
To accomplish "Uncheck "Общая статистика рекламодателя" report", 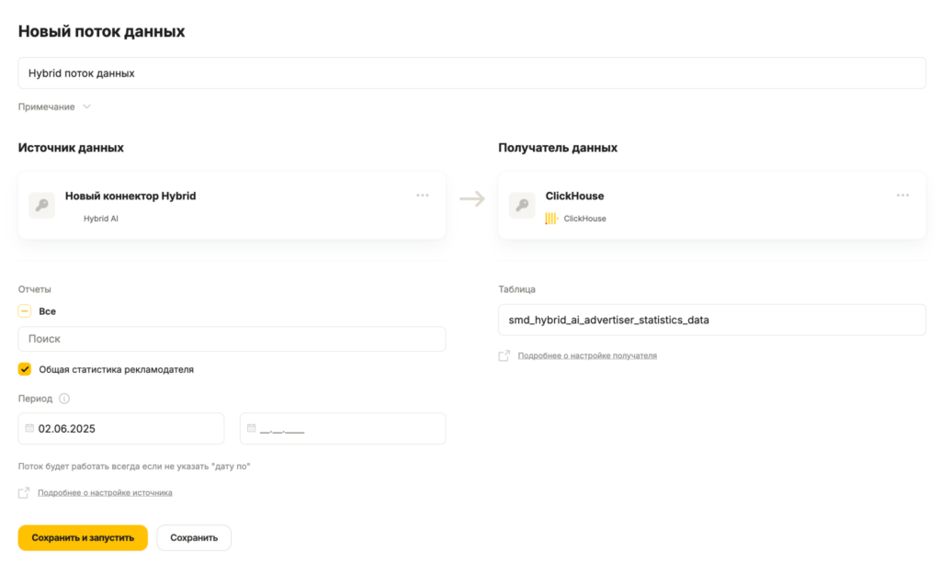I will 25,369.
